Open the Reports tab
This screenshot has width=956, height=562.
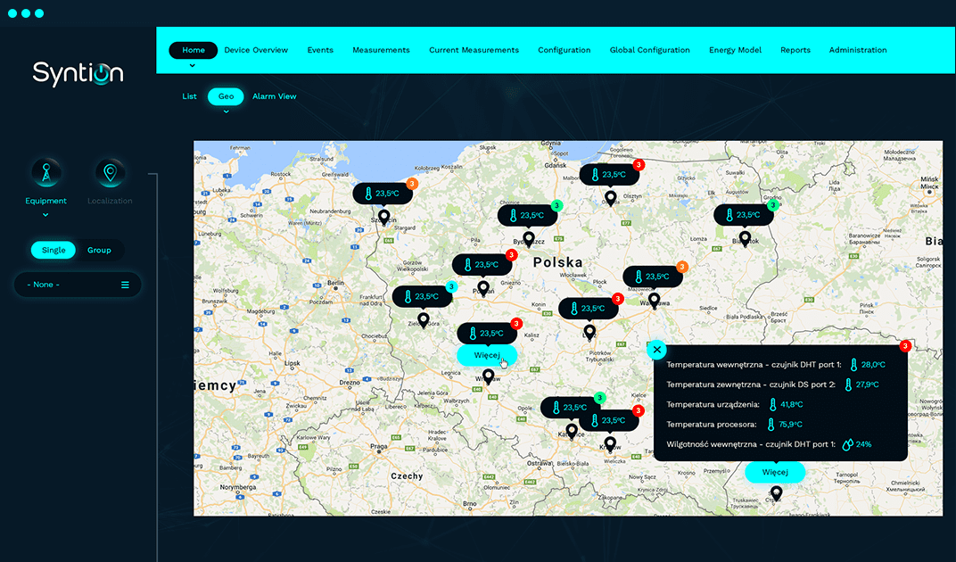795,50
